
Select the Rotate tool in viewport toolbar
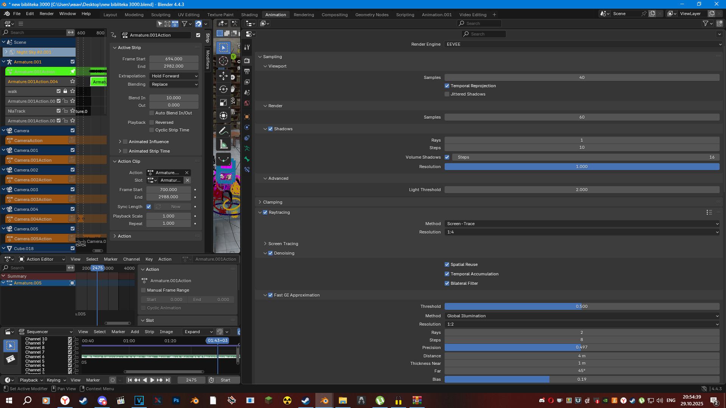click(x=223, y=89)
